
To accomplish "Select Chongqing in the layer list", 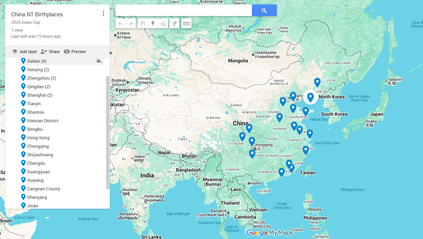I will click(38, 146).
